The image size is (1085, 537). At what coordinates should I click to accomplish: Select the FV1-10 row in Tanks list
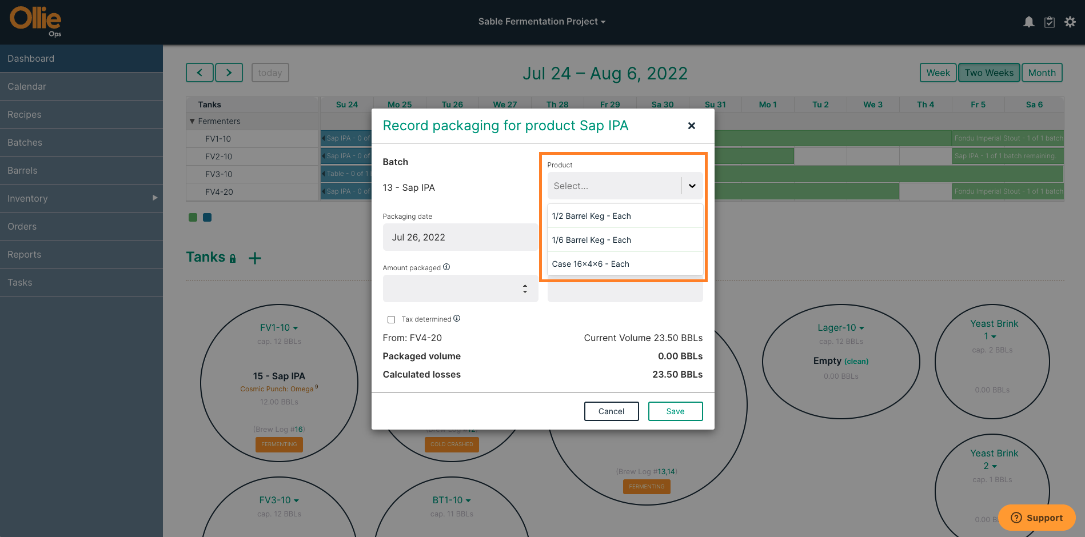[x=252, y=139]
